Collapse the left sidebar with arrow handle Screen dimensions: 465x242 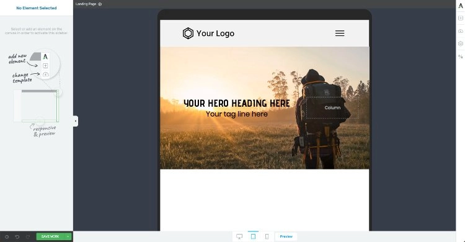pyautogui.click(x=76, y=121)
